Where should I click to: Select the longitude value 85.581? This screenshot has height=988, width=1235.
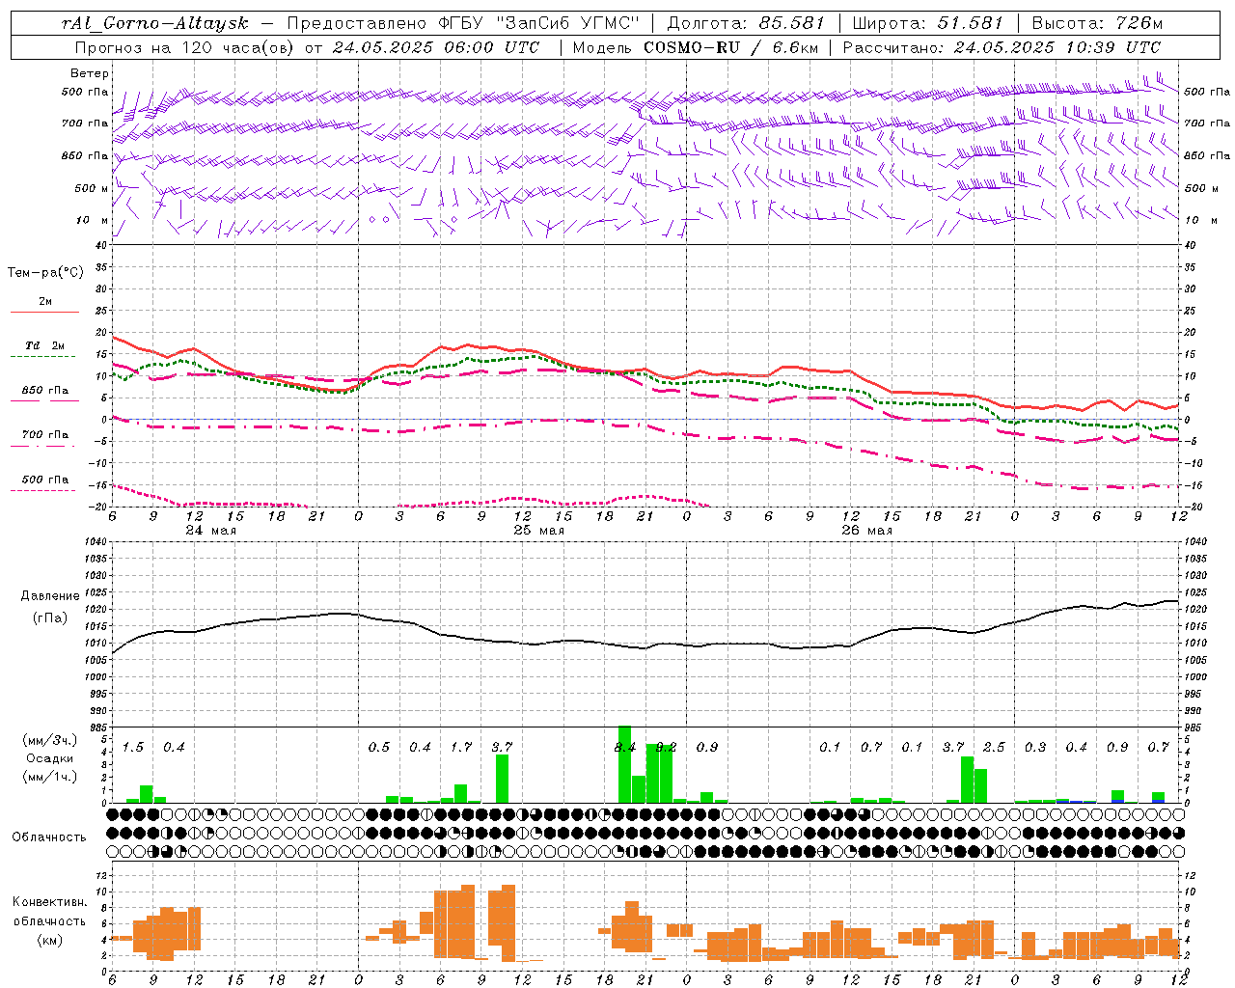tap(793, 23)
